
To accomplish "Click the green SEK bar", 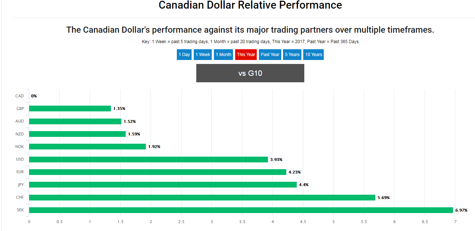I will click(x=241, y=210).
